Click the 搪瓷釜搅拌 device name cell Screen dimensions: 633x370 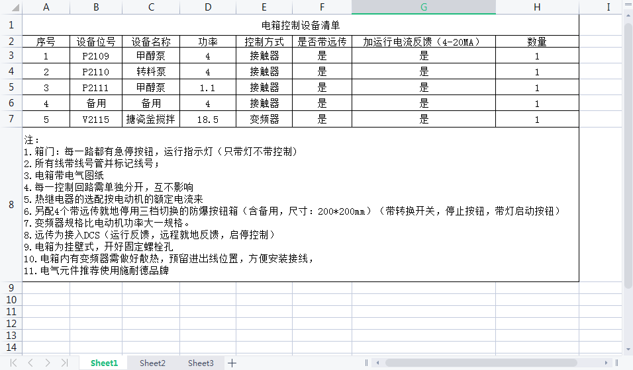point(151,120)
